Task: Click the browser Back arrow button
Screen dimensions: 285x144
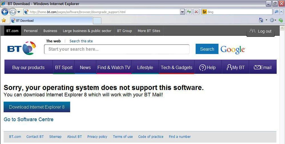Action: (5, 12)
